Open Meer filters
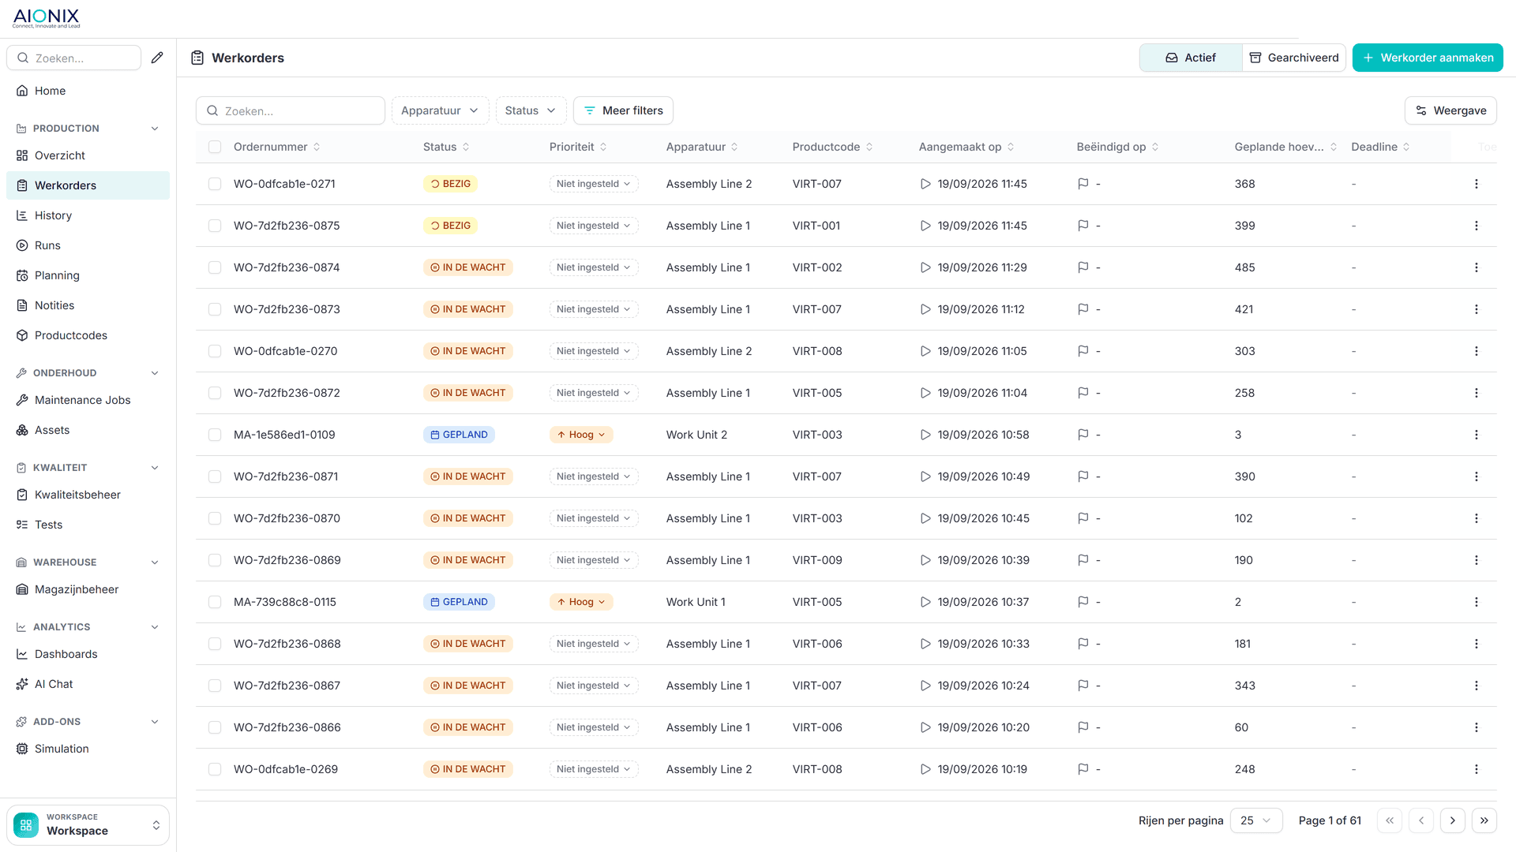1516x852 pixels. (x=623, y=110)
